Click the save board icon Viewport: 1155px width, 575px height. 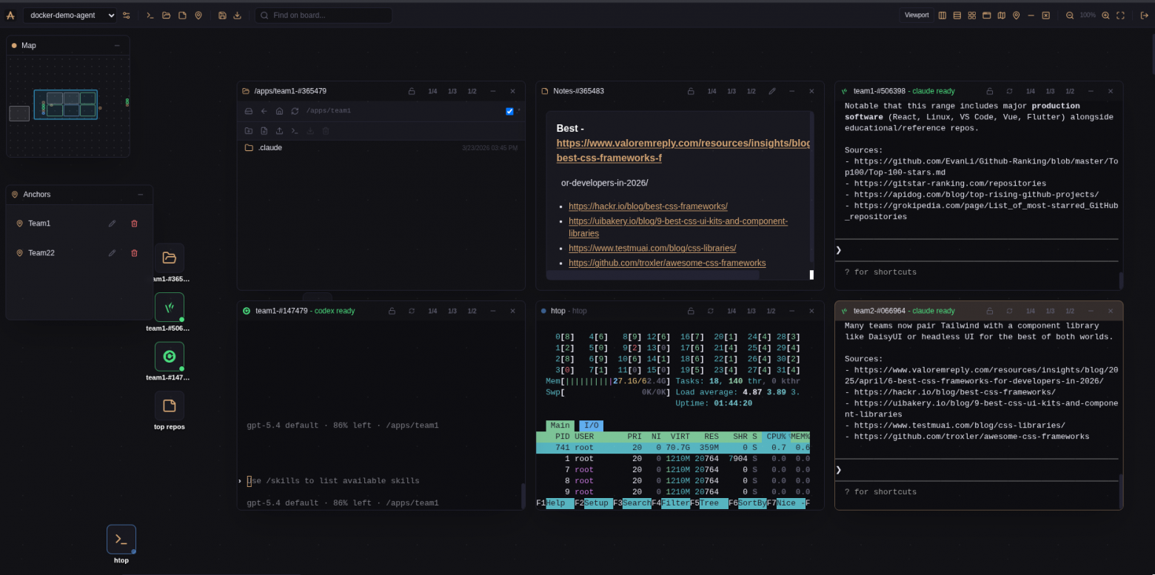[222, 16]
